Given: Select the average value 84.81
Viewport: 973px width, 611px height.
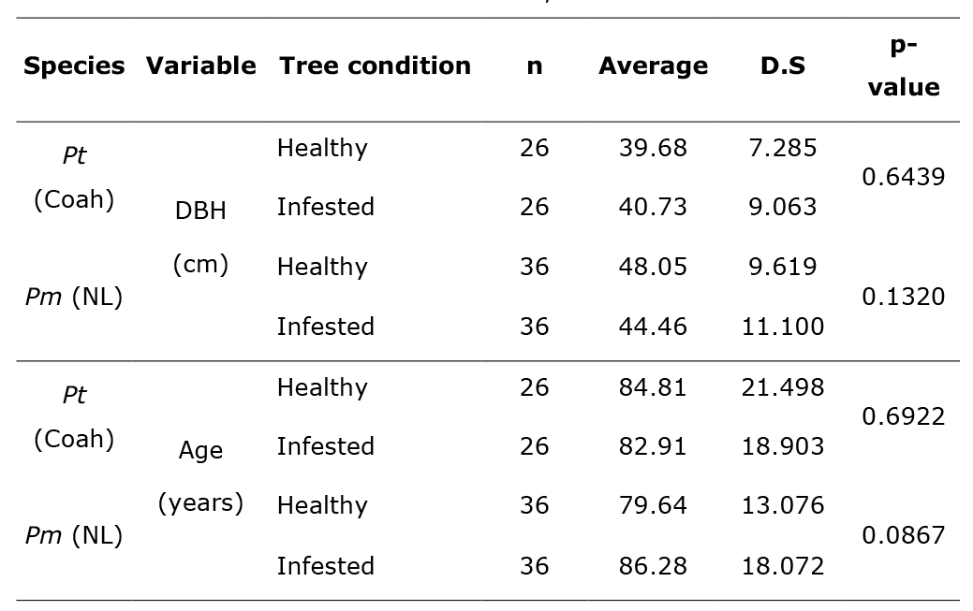Looking at the screenshot, I should point(653,387).
